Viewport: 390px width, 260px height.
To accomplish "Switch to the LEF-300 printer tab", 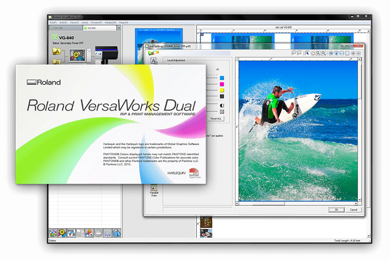I will tap(65, 28).
